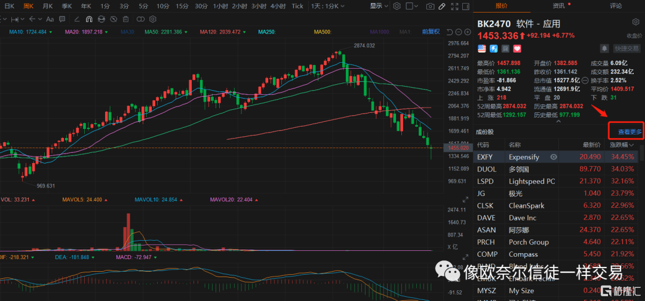Toggle 前复权 price adjustment
Viewport: 645px width, 301px height.
click(x=431, y=32)
